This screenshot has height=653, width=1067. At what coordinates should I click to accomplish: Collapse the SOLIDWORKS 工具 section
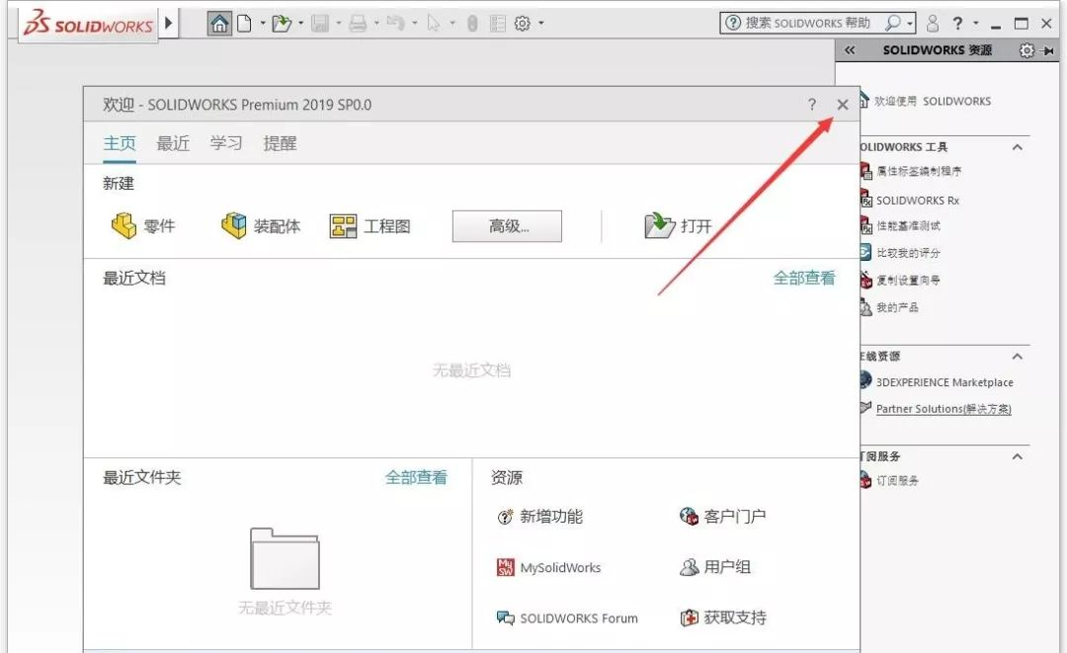click(1018, 147)
